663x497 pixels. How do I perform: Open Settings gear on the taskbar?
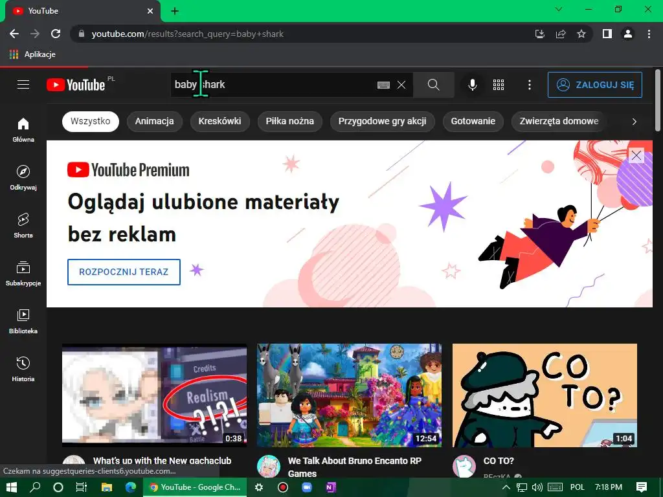click(259, 487)
